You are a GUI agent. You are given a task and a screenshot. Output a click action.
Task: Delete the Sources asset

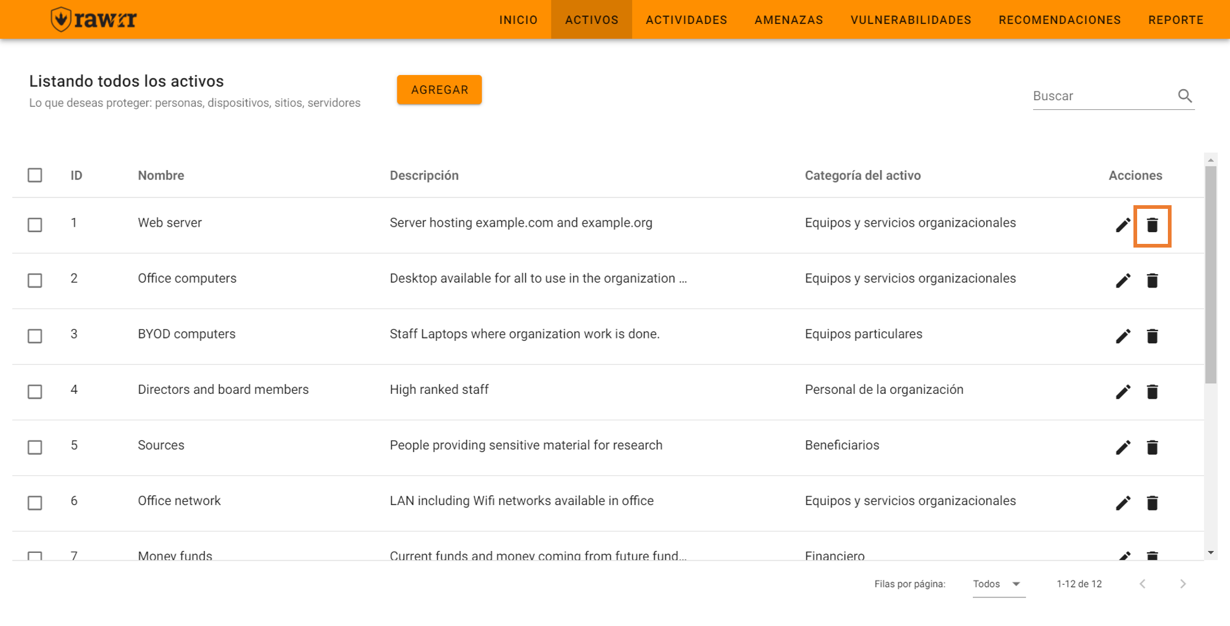click(1152, 447)
